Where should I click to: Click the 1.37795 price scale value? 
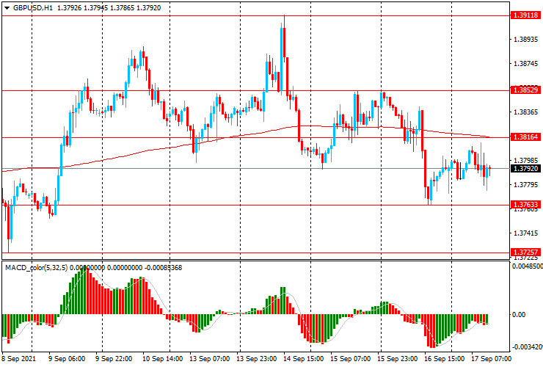[x=526, y=185]
